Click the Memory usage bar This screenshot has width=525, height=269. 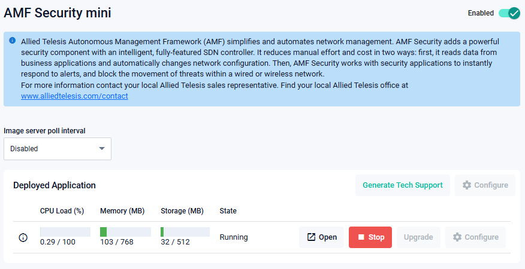click(125, 232)
